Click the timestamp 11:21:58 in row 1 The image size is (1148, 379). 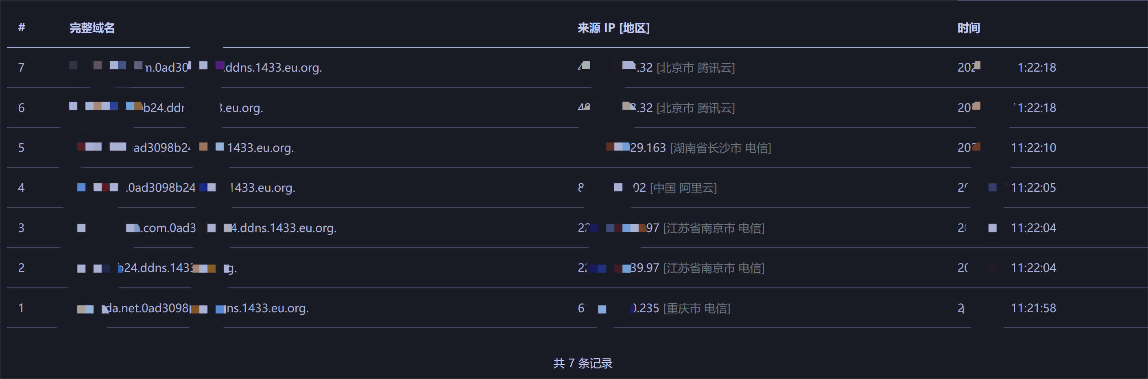(x=1033, y=308)
